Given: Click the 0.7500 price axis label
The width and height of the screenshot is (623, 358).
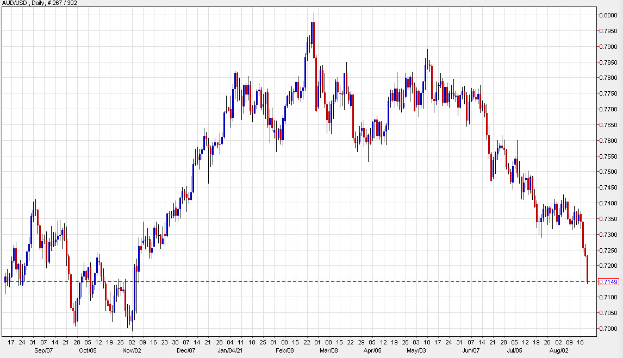Looking at the screenshot, I should 607,172.
